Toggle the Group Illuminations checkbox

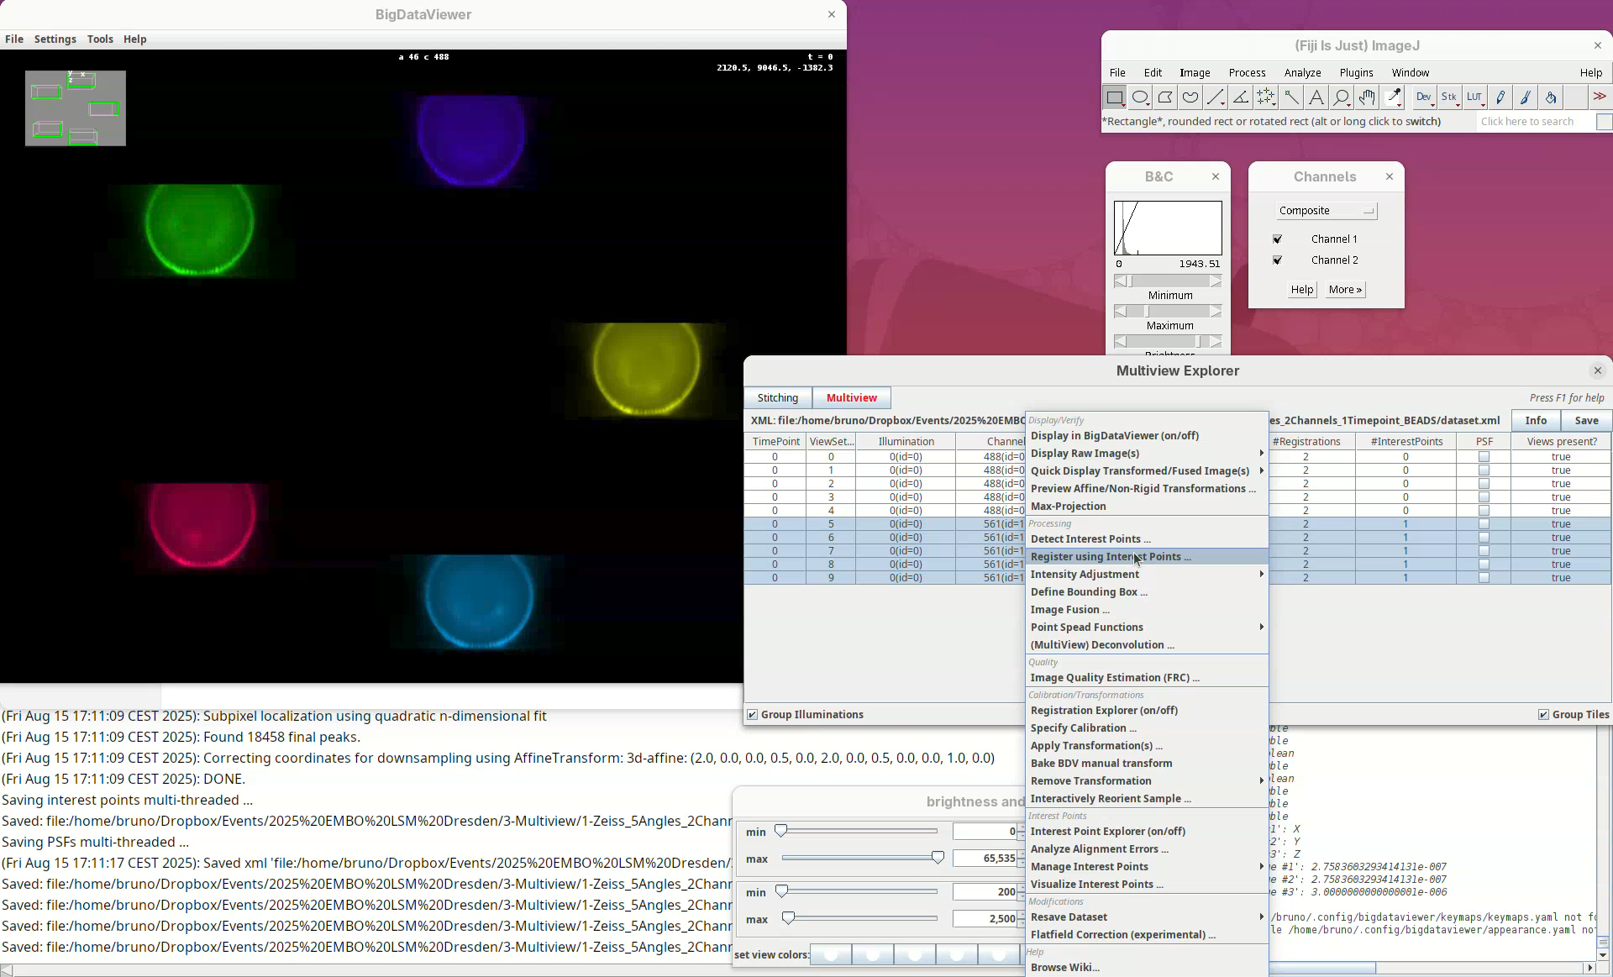tap(753, 715)
